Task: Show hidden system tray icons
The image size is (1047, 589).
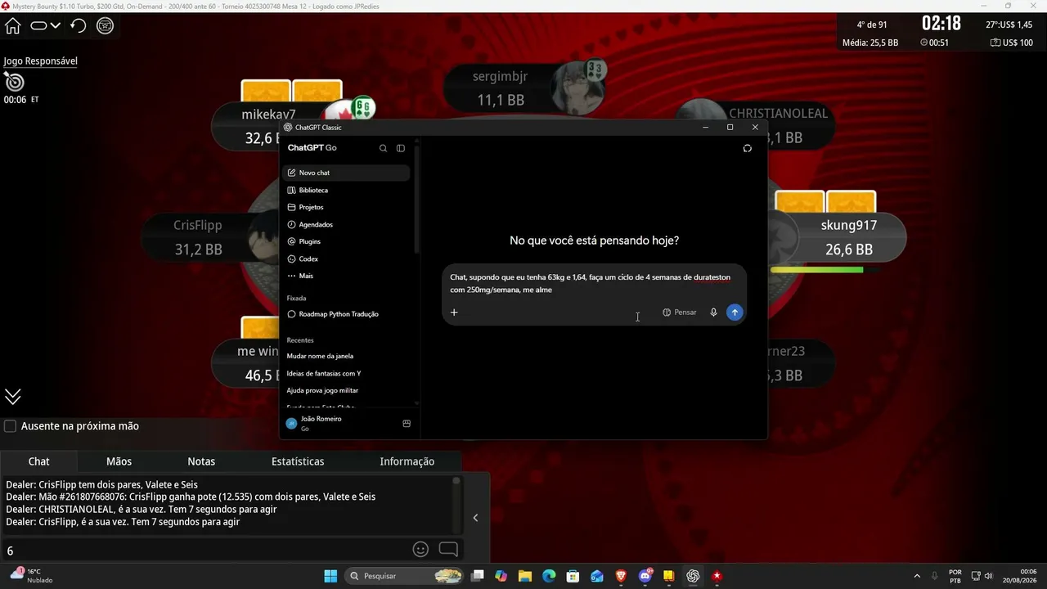Action: click(916, 576)
